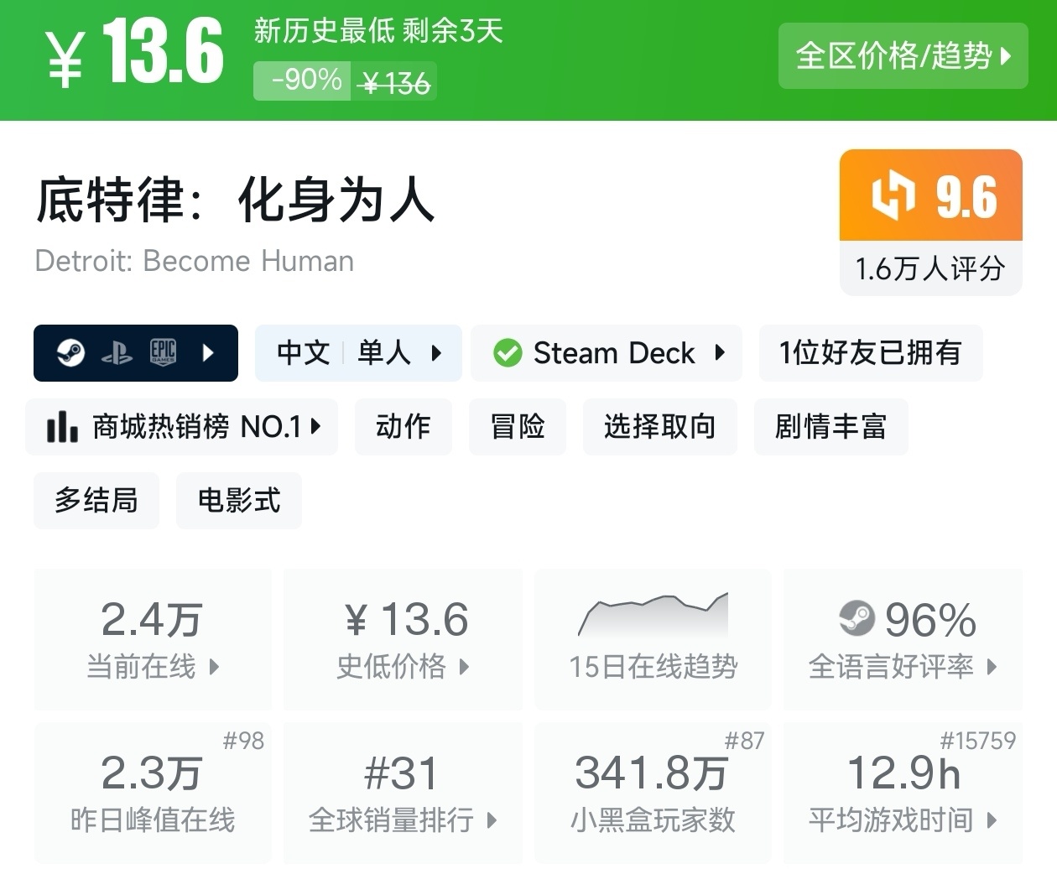This screenshot has height=869, width=1057.
Task: Select the 多结局 tag
Action: click(96, 501)
